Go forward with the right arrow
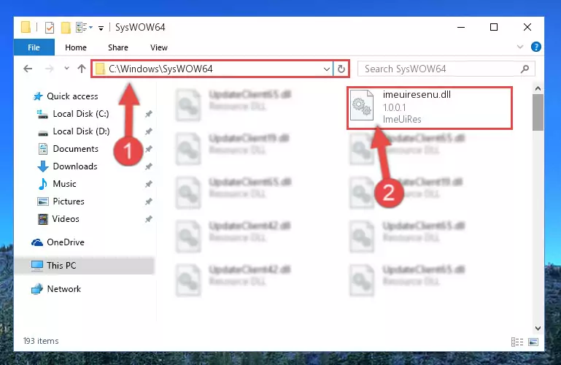This screenshot has width=561, height=365. point(50,69)
